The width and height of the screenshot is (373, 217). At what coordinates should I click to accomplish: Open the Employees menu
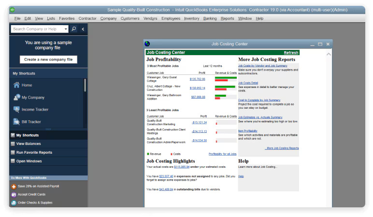click(x=171, y=18)
